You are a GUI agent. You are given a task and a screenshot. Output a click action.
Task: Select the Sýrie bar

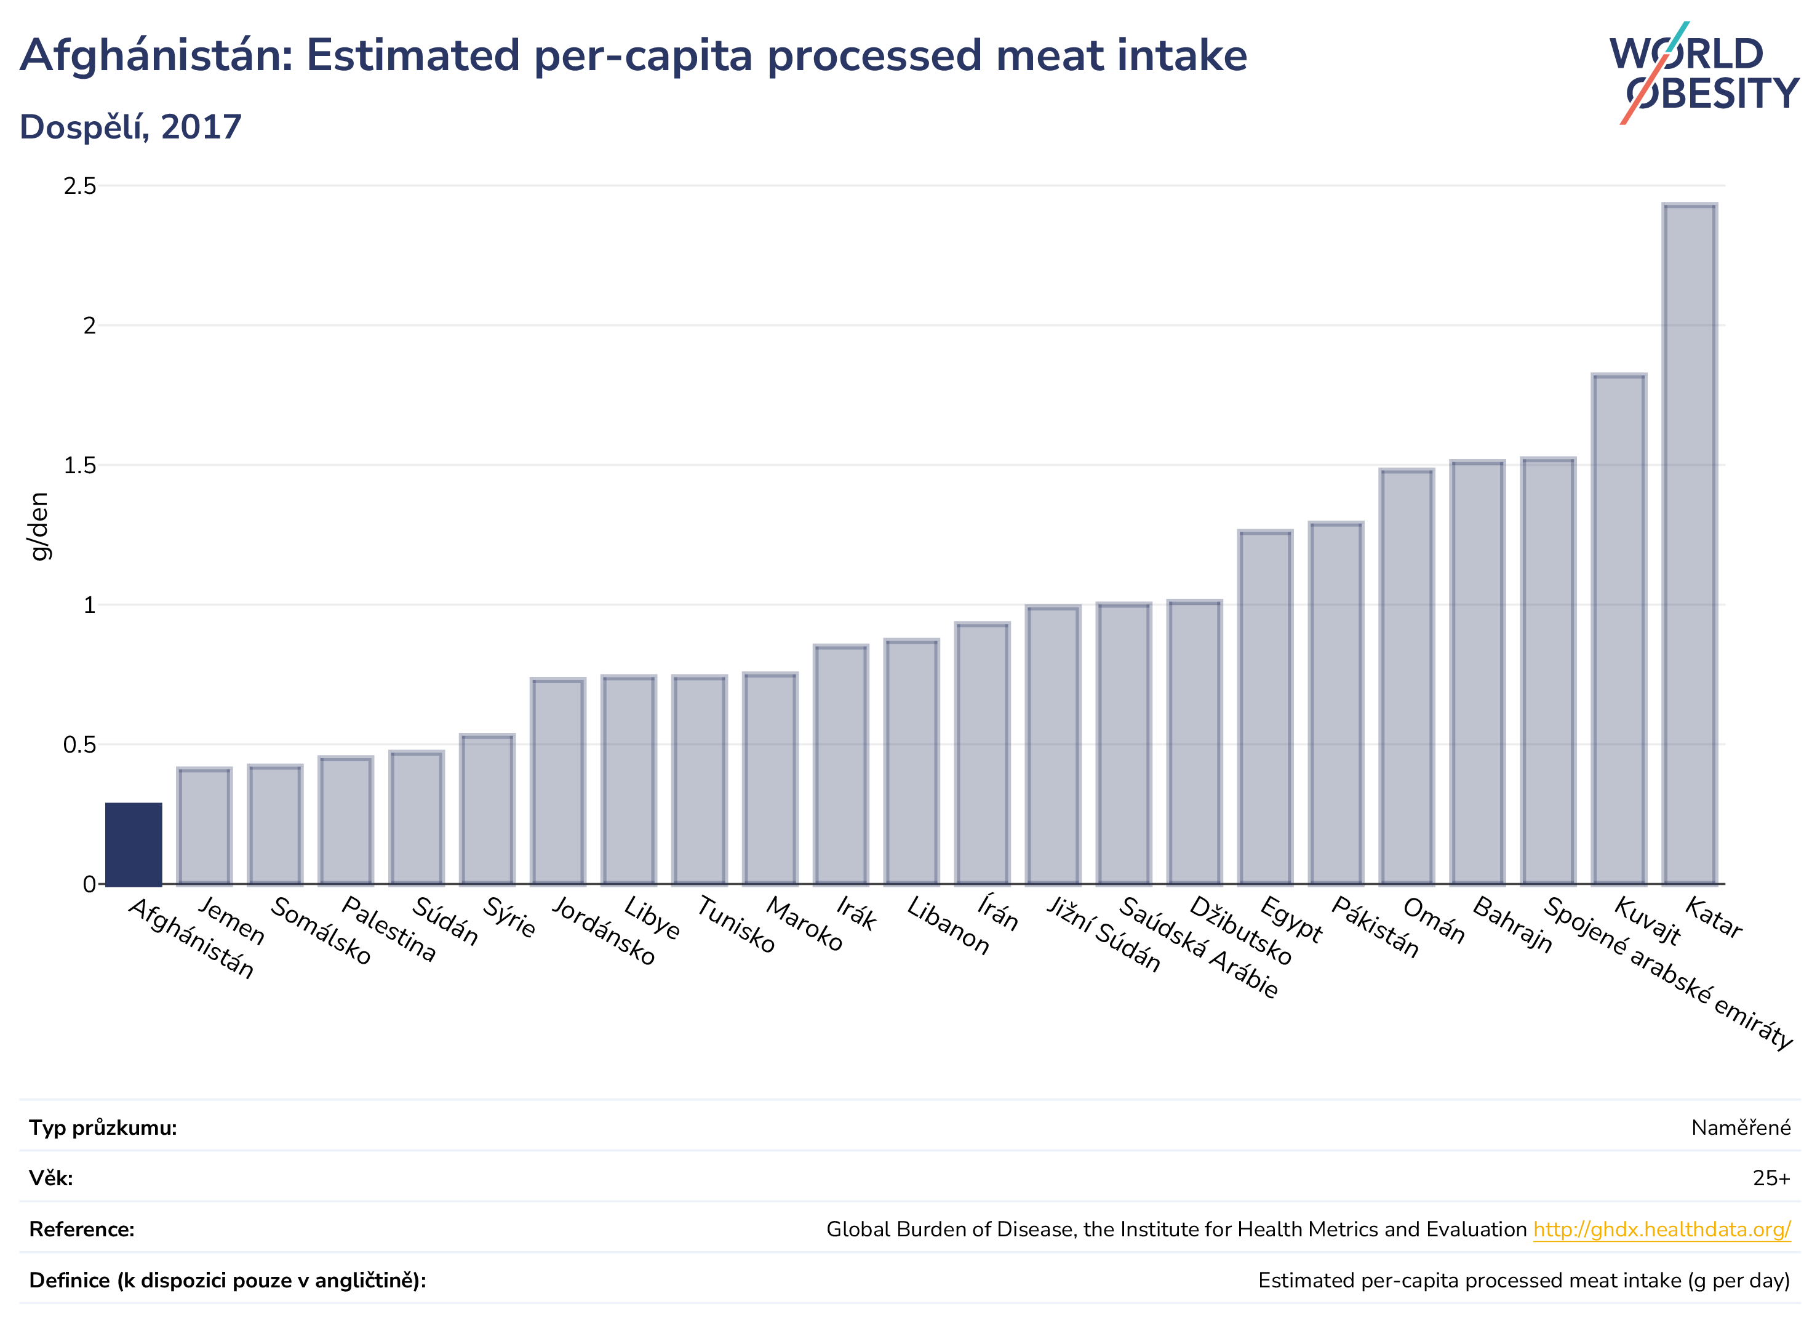click(x=487, y=809)
